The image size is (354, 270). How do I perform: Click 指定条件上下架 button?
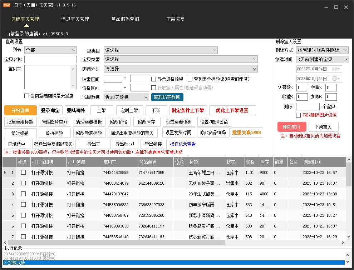[x=188, y=110]
